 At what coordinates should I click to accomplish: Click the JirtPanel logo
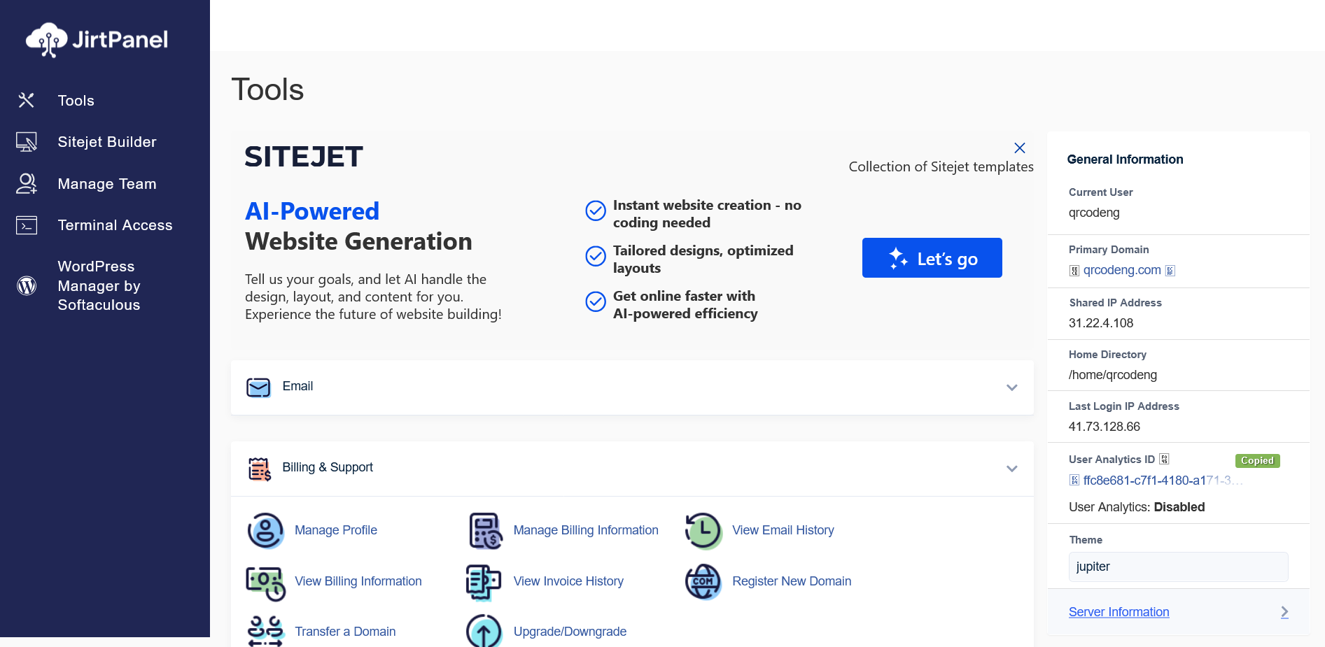[97, 40]
